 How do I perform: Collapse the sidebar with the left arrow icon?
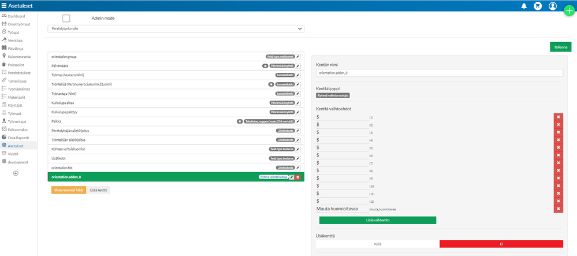click(16, 173)
